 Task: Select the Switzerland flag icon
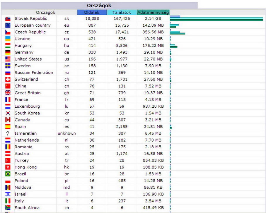(x=8, y=79)
